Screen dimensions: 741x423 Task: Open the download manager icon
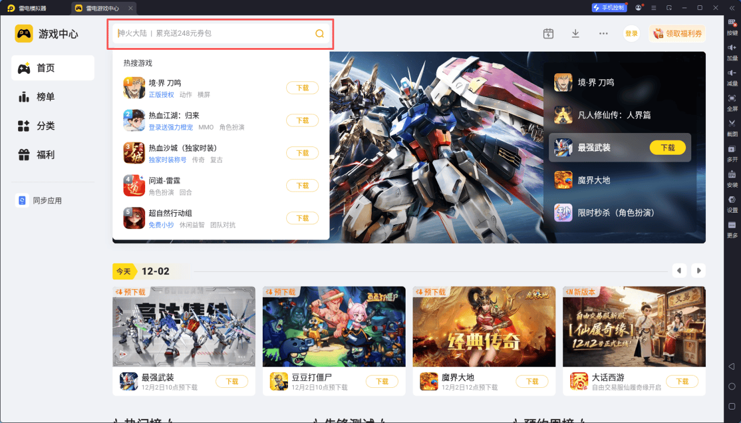(575, 33)
